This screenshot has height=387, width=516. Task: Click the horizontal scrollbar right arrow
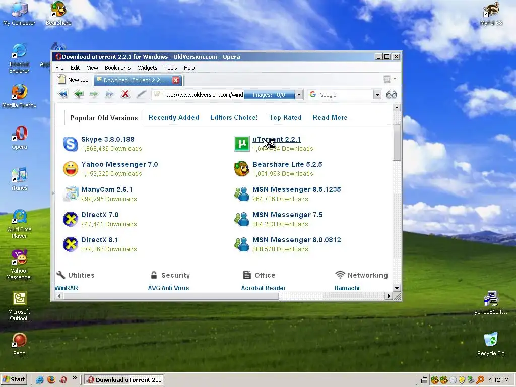pyautogui.click(x=389, y=296)
